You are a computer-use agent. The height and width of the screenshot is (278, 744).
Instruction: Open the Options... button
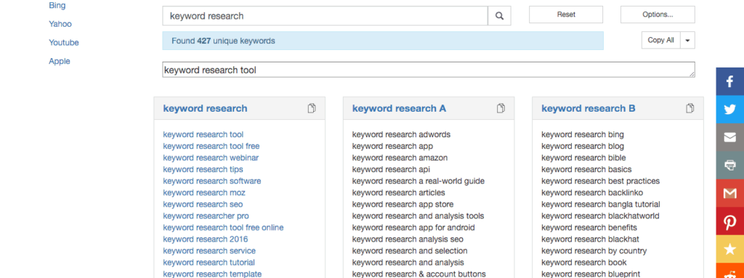click(x=658, y=15)
